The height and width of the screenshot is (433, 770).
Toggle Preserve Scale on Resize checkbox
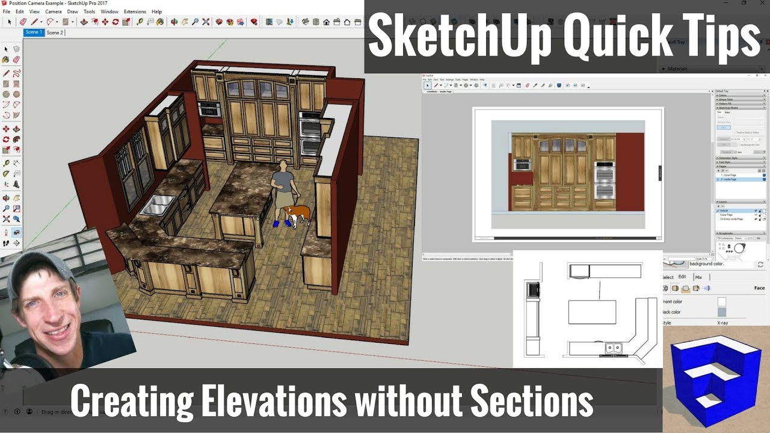pos(735,132)
